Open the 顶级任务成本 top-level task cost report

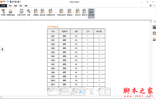pos(61,12)
